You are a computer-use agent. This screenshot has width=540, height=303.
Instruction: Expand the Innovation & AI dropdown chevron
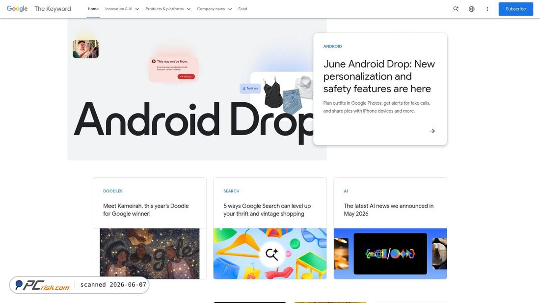pyautogui.click(x=137, y=9)
